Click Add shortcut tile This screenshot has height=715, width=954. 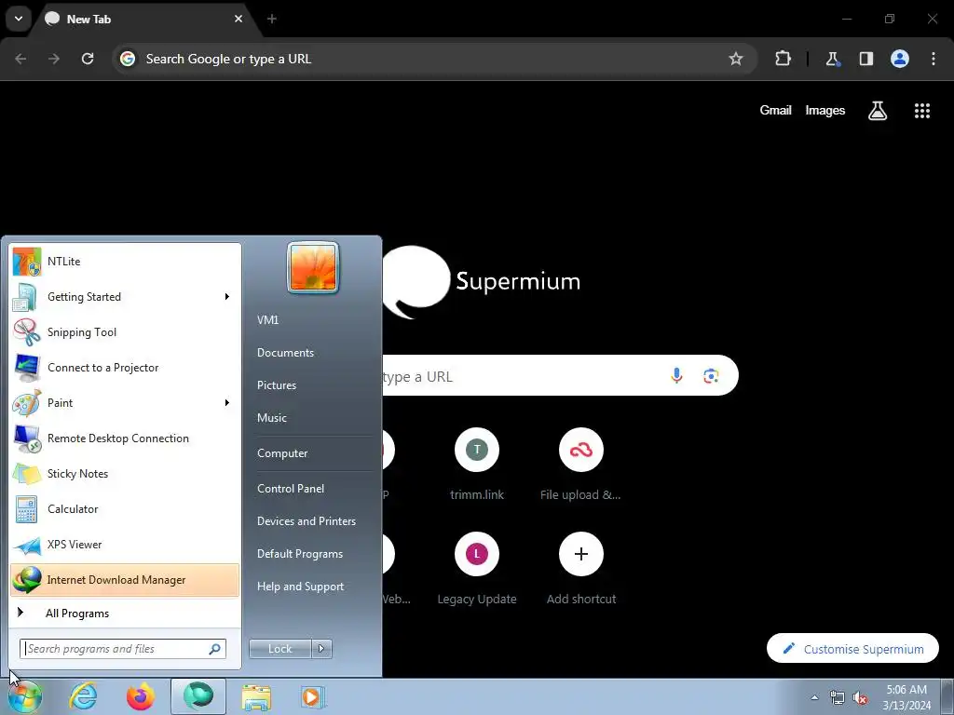coord(581,569)
